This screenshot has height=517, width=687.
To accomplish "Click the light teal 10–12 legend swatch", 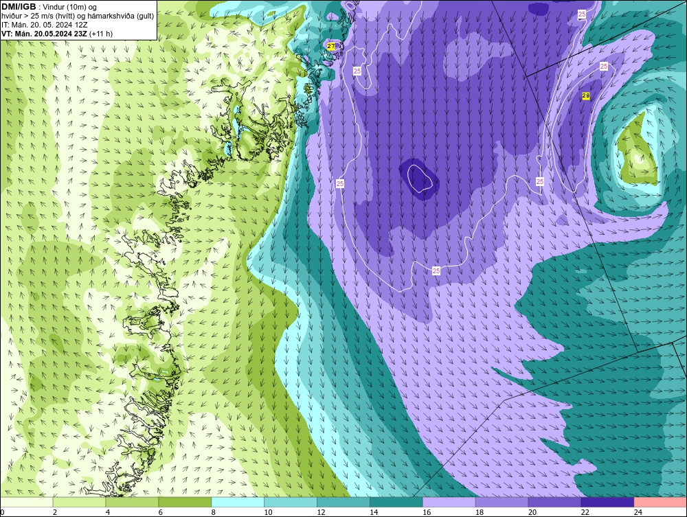I will point(291,502).
